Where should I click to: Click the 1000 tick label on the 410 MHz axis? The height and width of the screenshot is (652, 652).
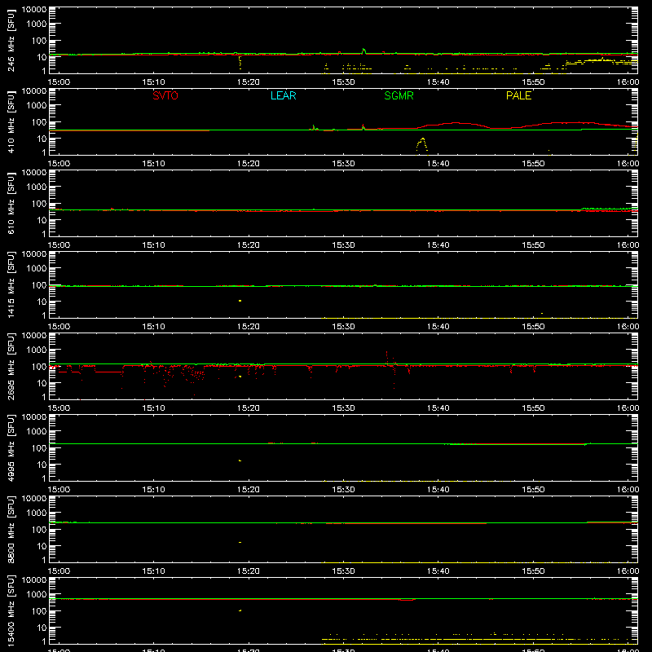[37, 106]
